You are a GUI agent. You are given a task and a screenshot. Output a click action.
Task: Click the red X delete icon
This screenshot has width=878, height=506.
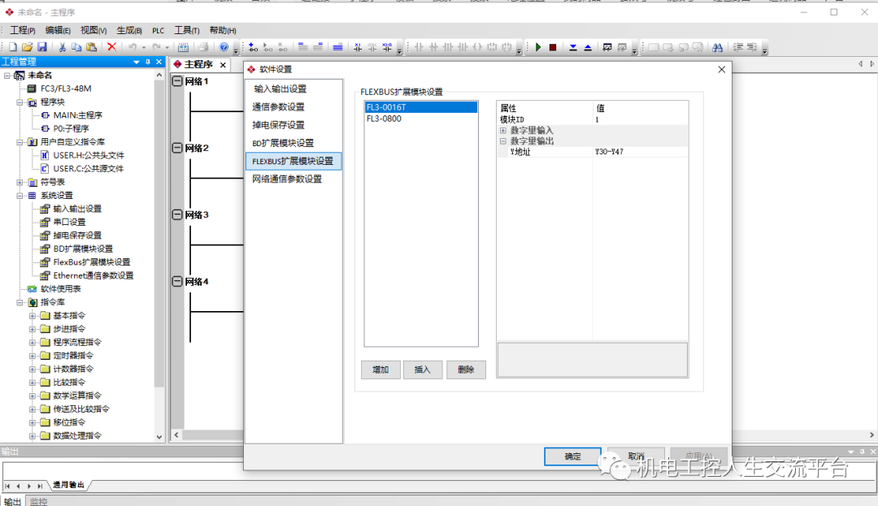point(111,47)
